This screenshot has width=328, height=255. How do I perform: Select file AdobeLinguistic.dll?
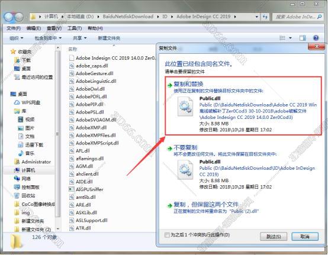coord(93,81)
